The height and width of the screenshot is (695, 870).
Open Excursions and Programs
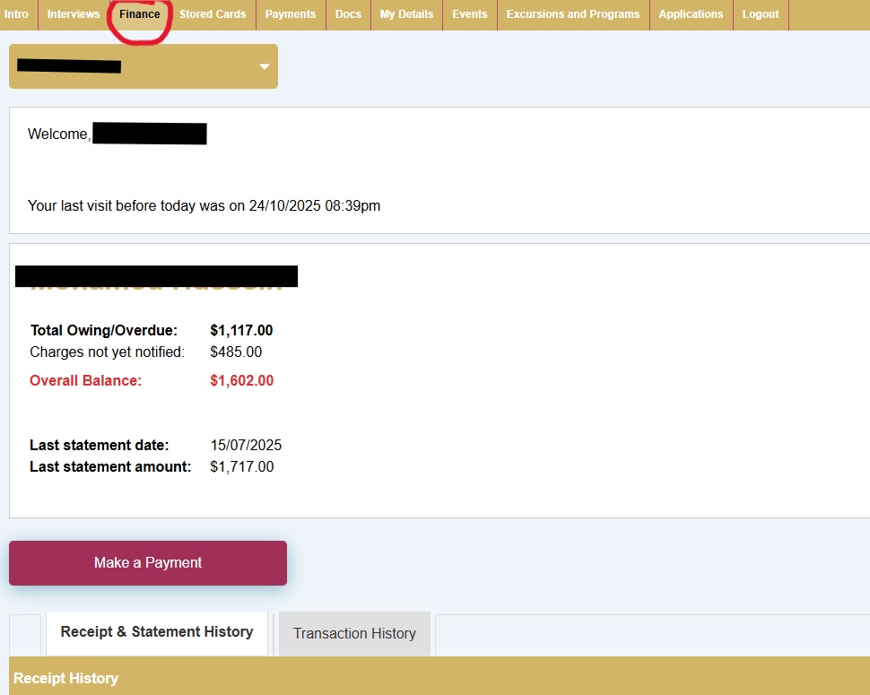573,14
